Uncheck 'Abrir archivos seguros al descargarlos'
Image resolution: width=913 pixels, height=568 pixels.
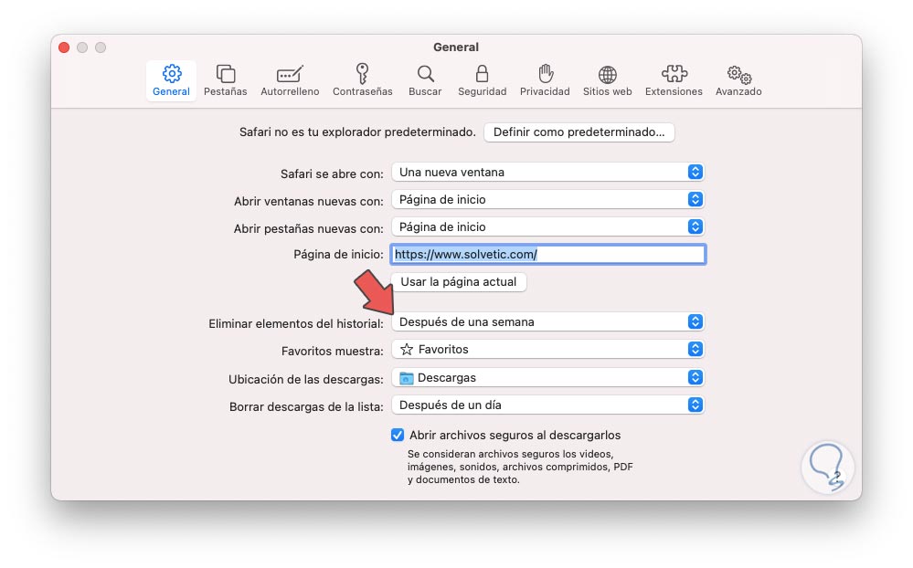(x=398, y=436)
